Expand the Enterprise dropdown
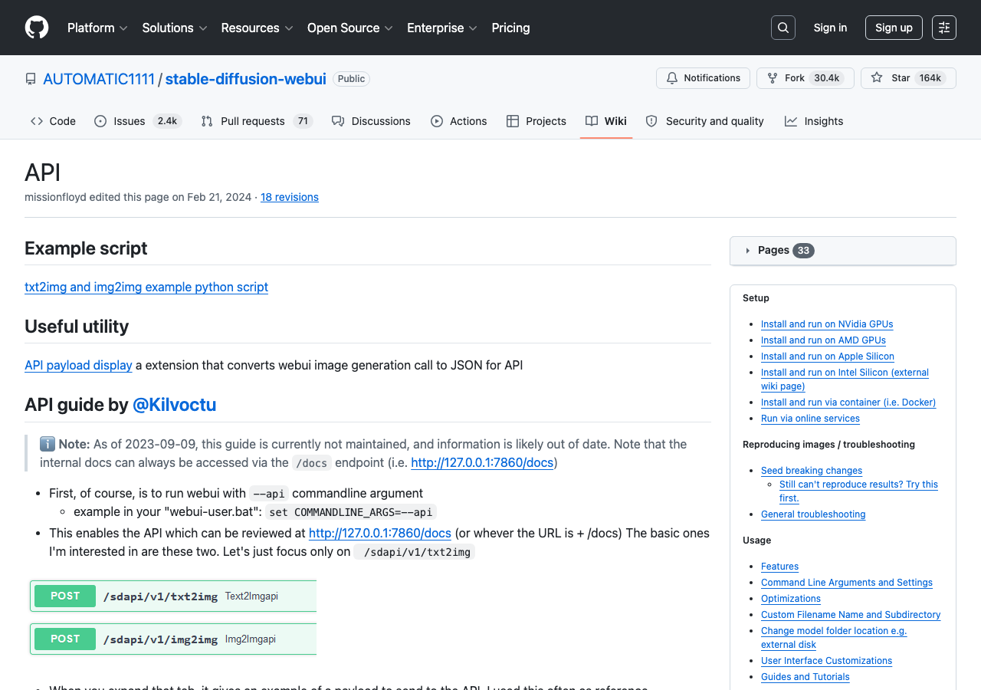981x690 pixels. (x=442, y=28)
